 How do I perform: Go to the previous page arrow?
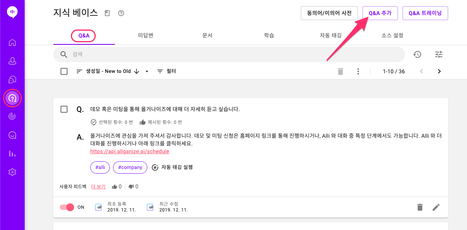click(x=421, y=71)
